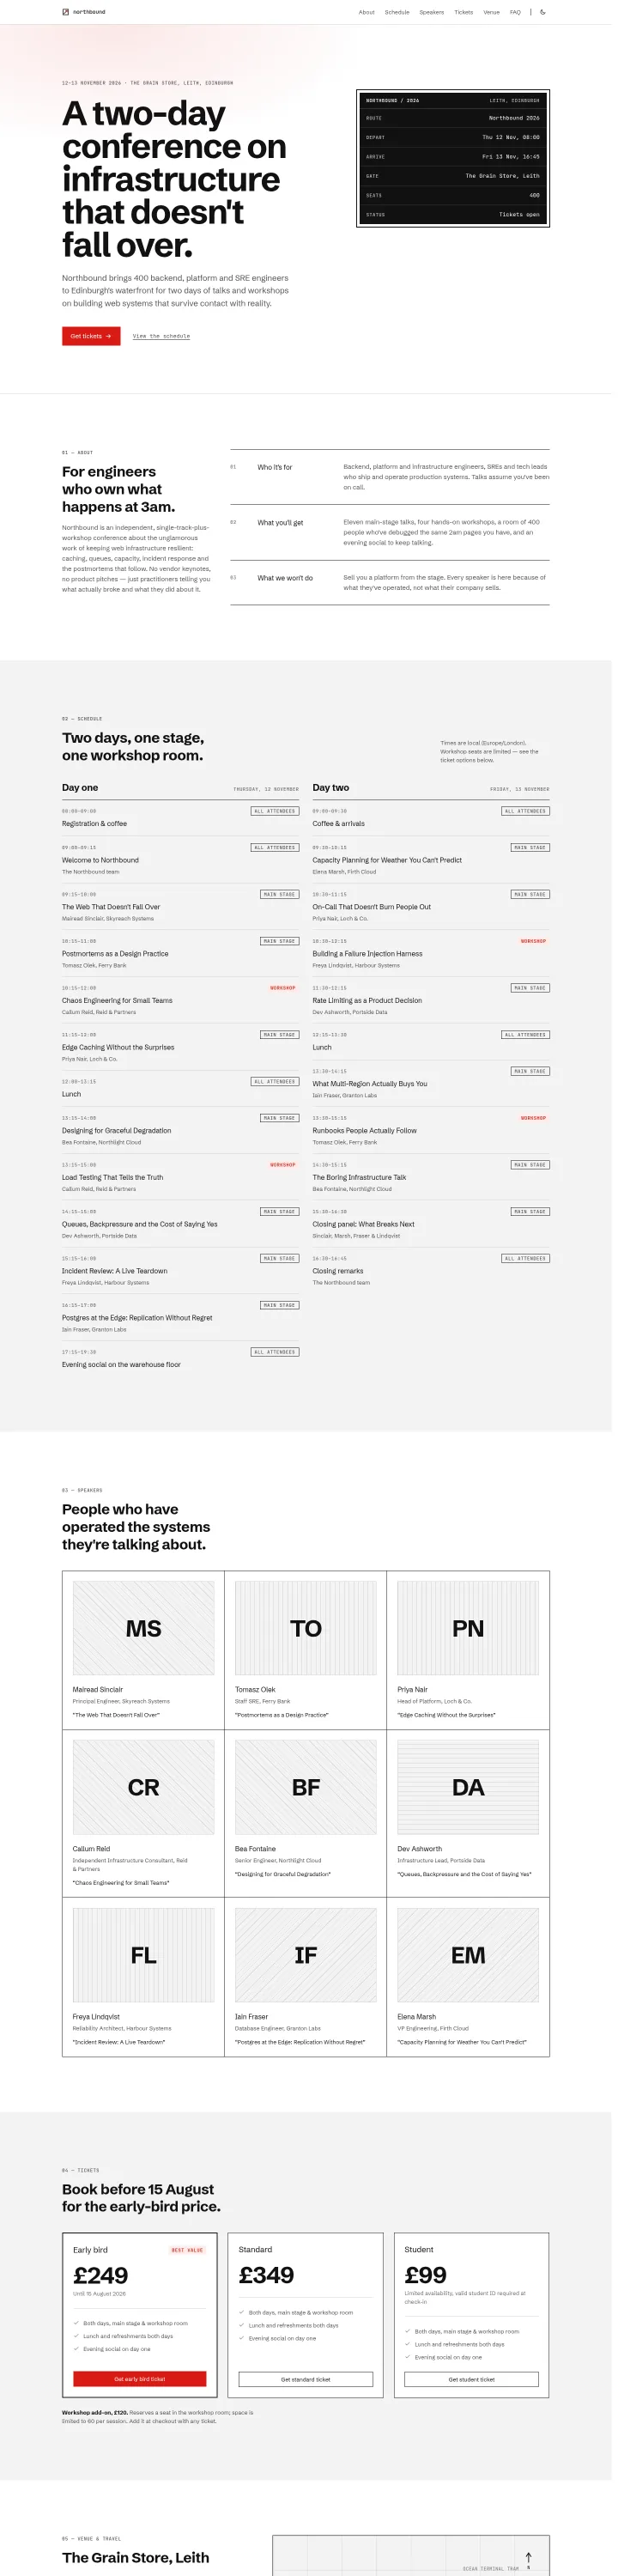The image size is (618, 2576).
Task: Click the red Get tickets button
Action: [x=91, y=336]
